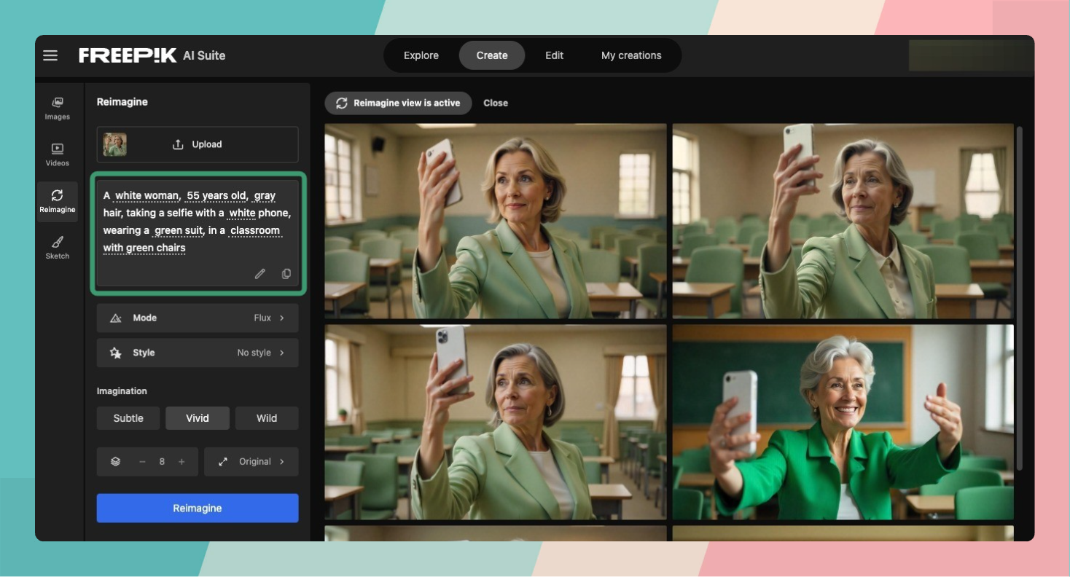Open the Style dropdown
This screenshot has height=577, width=1070.
198,353
